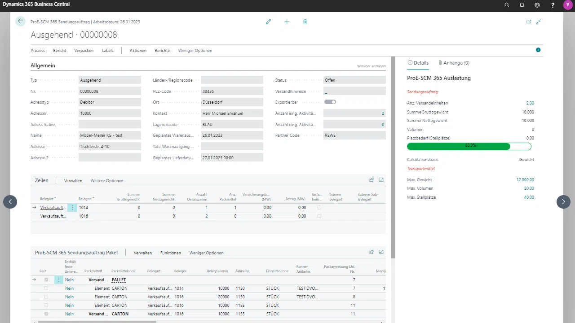The image size is (575, 323).
Task: Click the PLZ-Code field 48436
Action: click(232, 91)
